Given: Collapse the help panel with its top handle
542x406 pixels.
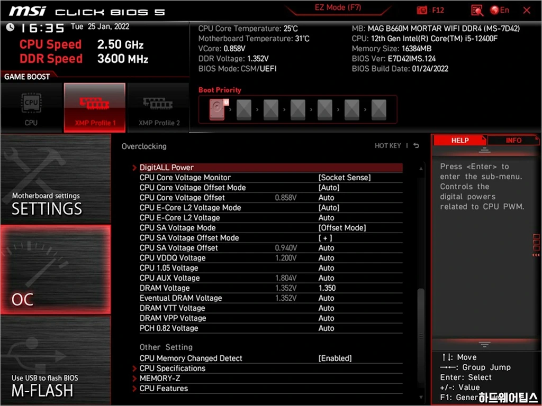Looking at the screenshot, I should point(484,150).
